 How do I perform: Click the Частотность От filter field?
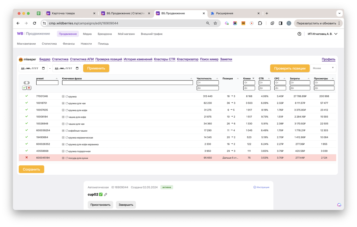tap(208, 83)
